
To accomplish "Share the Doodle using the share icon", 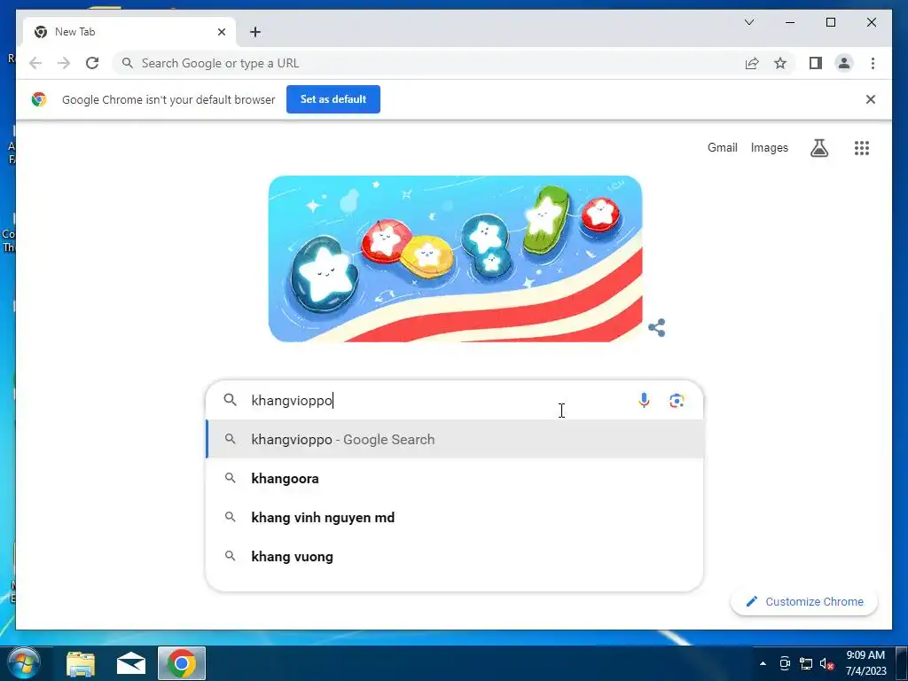I will [657, 328].
